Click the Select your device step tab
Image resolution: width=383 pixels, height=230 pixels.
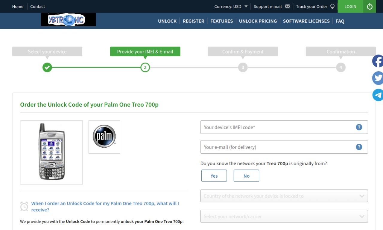tap(47, 52)
